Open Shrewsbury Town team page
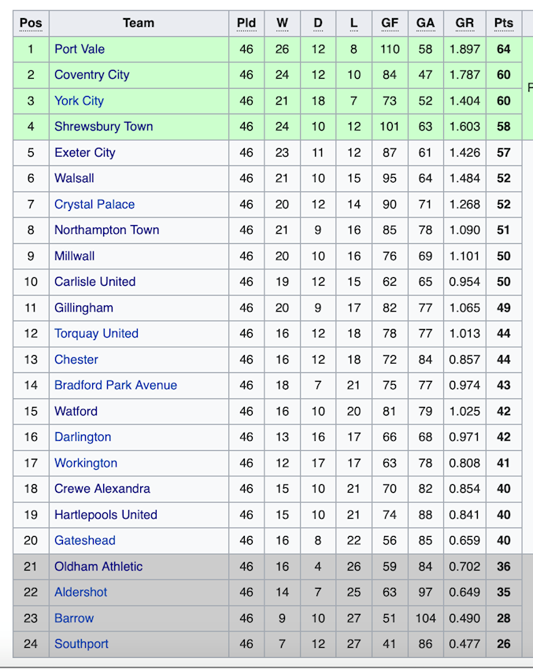533x669 pixels. [104, 126]
